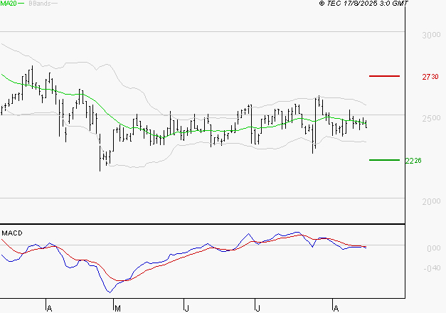The height and width of the screenshot is (313, 446).
Task: Click the MACD 0.00 axis label
Action: click(433, 248)
